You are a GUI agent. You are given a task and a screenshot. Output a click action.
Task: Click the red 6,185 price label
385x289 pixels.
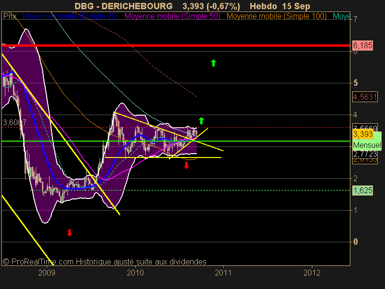(x=363, y=45)
